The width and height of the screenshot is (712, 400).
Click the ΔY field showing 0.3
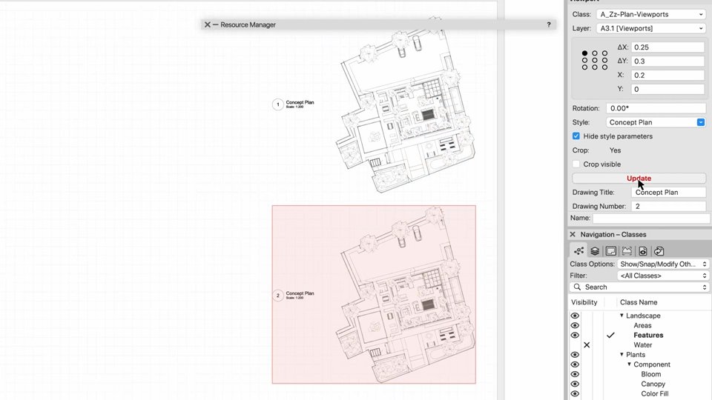pyautogui.click(x=667, y=61)
